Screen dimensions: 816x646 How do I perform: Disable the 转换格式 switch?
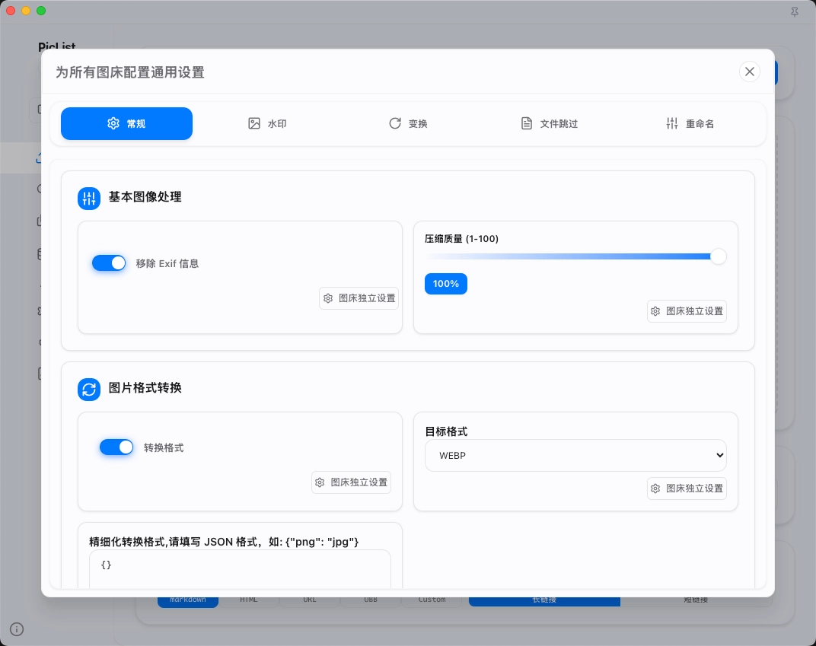point(116,447)
